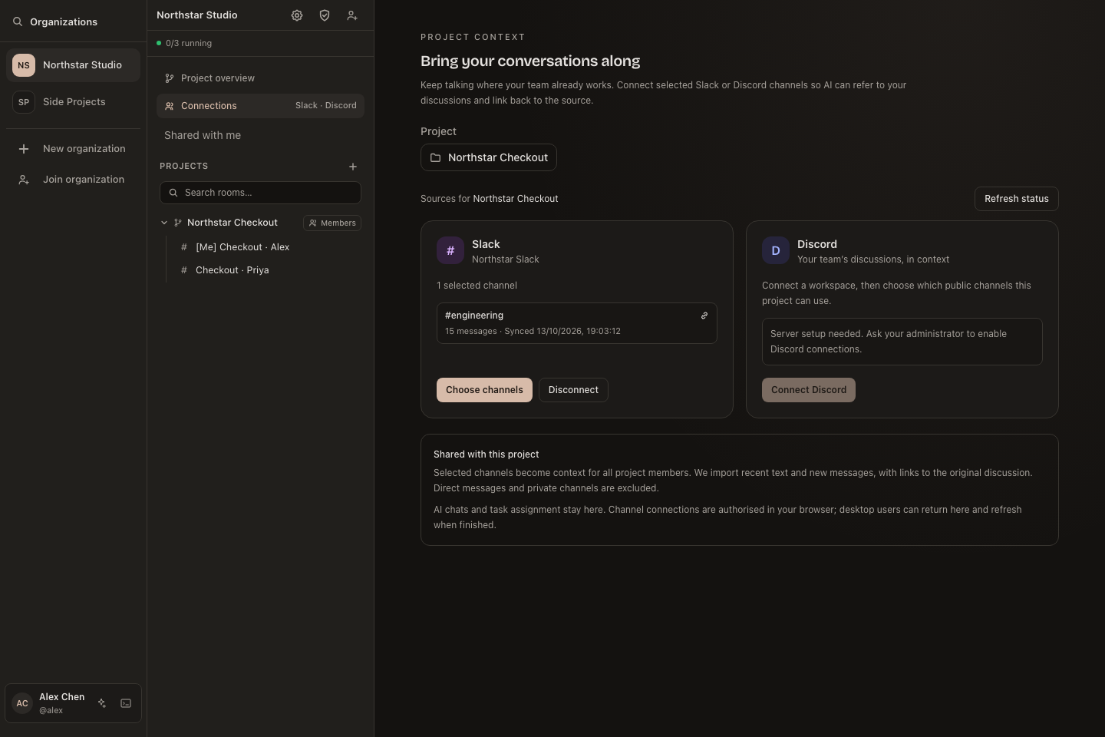Click the Slack hash logo icon
1105x737 pixels.
[x=450, y=250]
